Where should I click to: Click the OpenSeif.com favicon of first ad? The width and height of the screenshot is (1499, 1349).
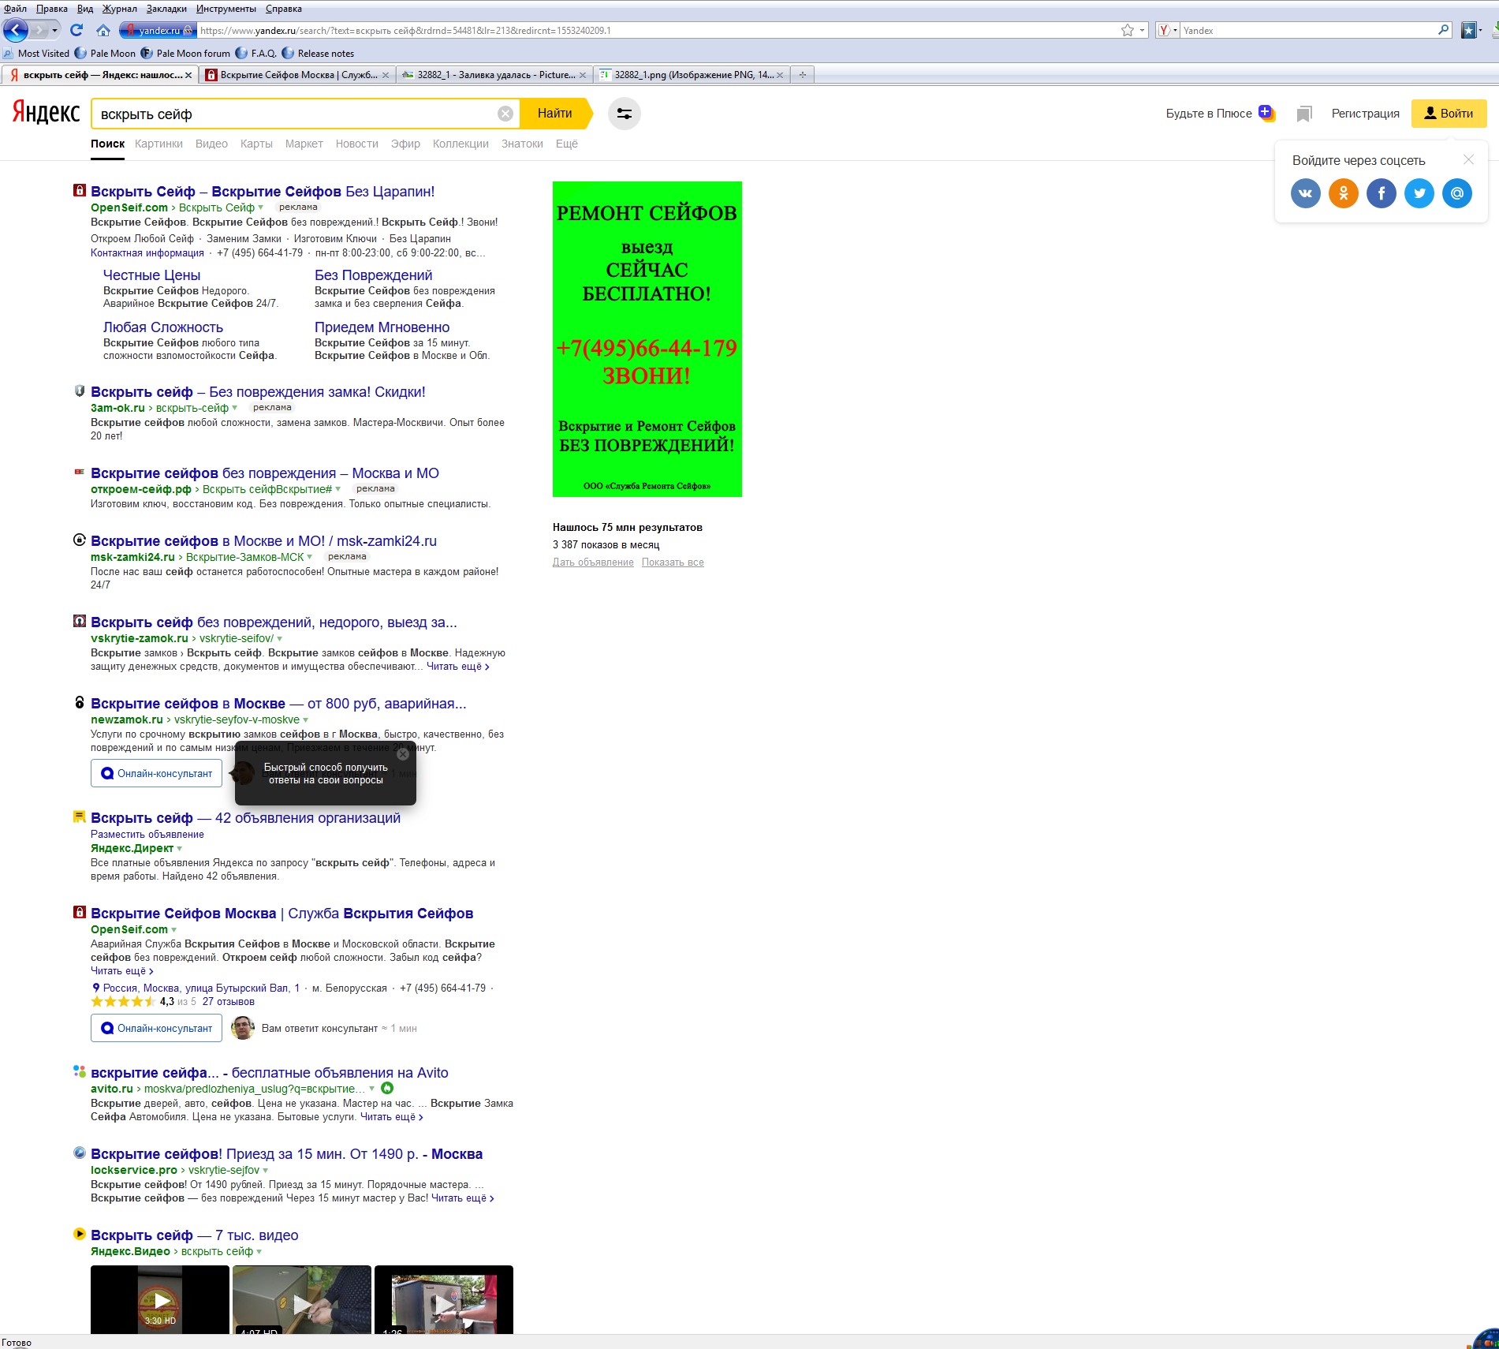(x=79, y=190)
